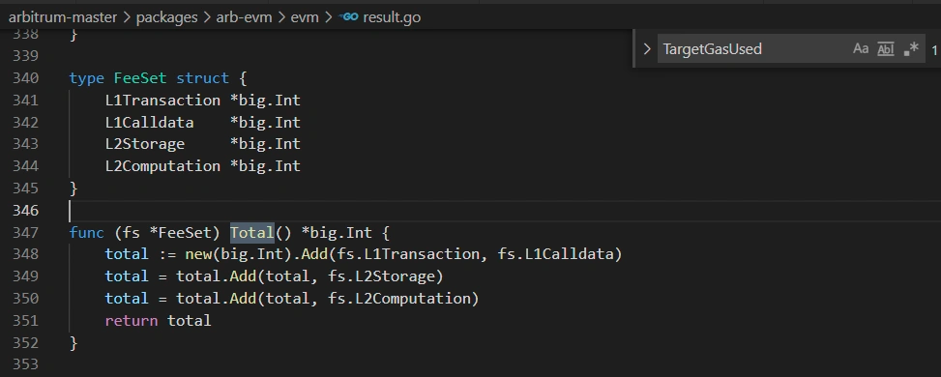This screenshot has height=377, width=941.
Task: Click the L2Computation struct field on line 344
Action: click(x=162, y=165)
